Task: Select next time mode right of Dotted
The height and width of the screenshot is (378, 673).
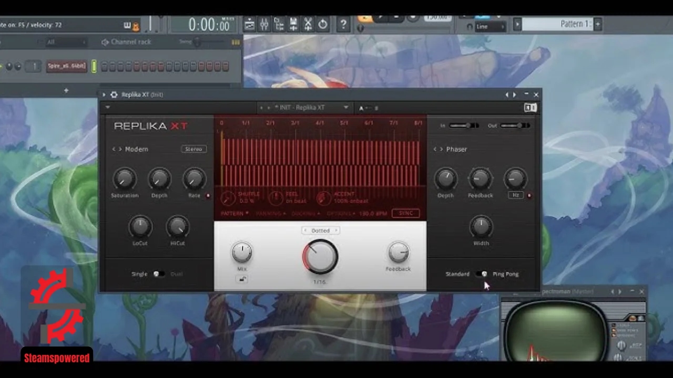Action: tap(336, 230)
